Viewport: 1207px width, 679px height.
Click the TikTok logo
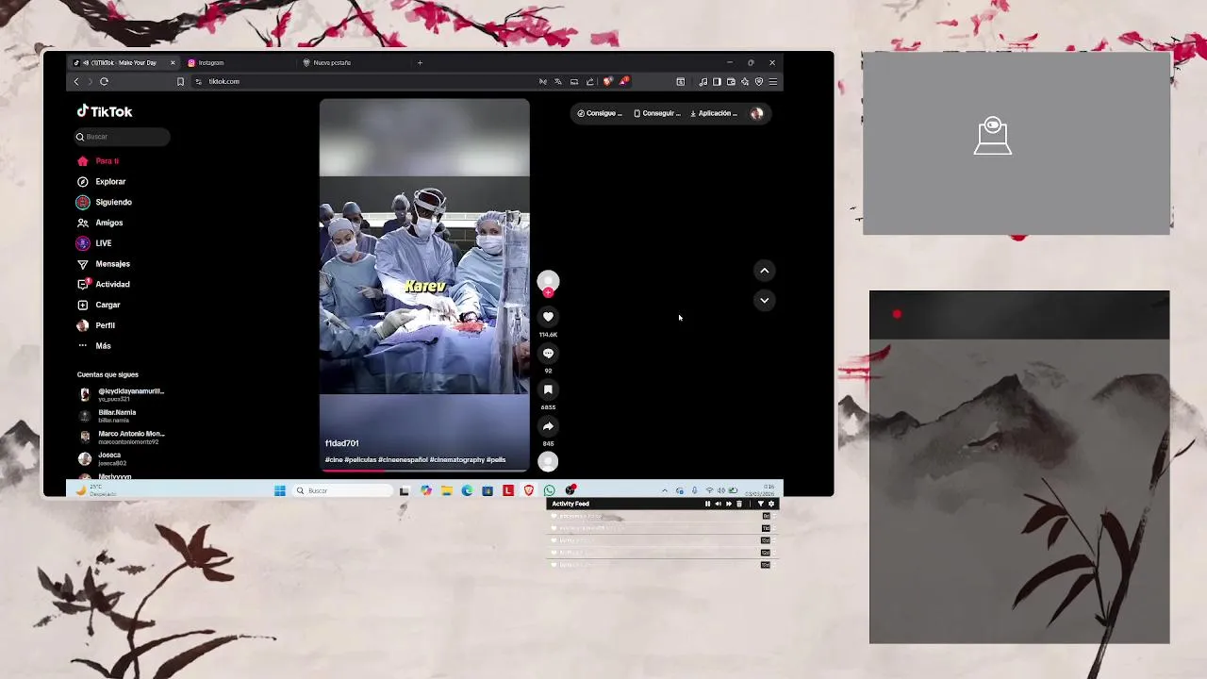[x=105, y=111]
